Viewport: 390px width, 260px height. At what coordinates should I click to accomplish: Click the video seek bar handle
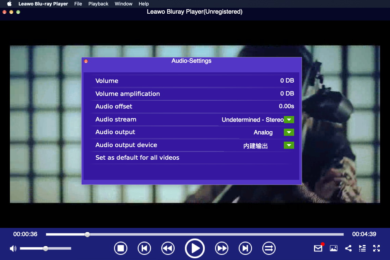87,234
